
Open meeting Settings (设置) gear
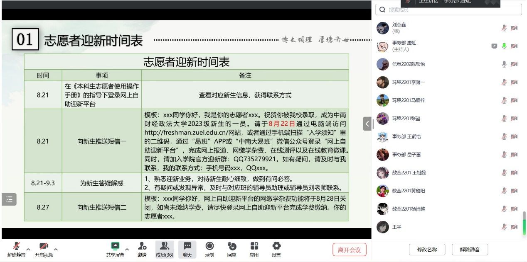click(x=276, y=247)
